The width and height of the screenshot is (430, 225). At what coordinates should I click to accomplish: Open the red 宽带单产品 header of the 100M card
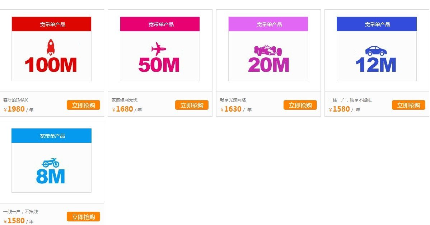52,24
